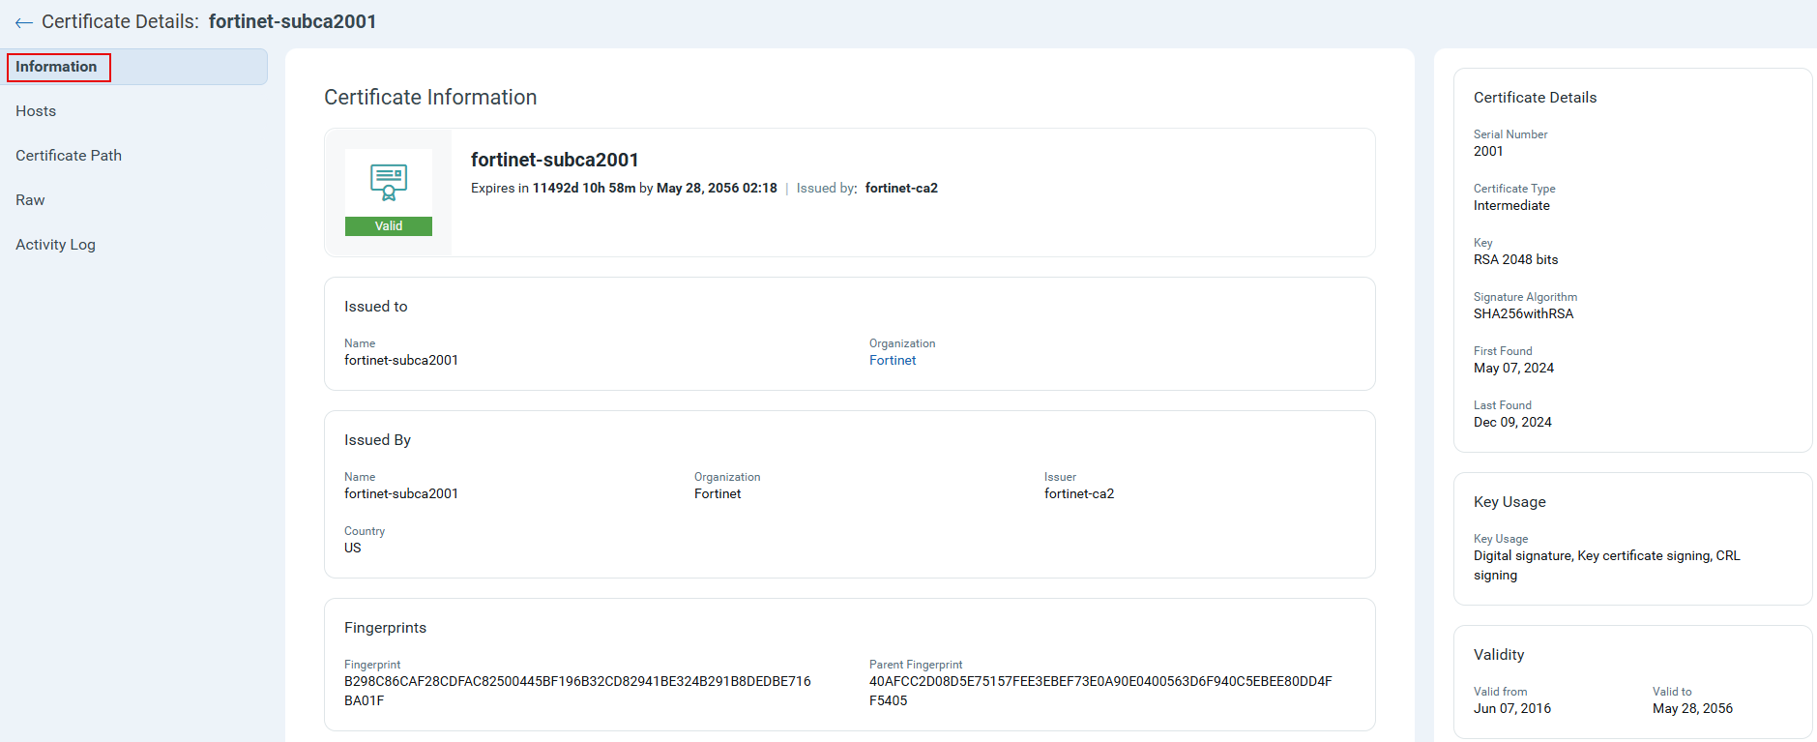
Task: Click the serial number 2001
Action: pyautogui.click(x=1488, y=151)
